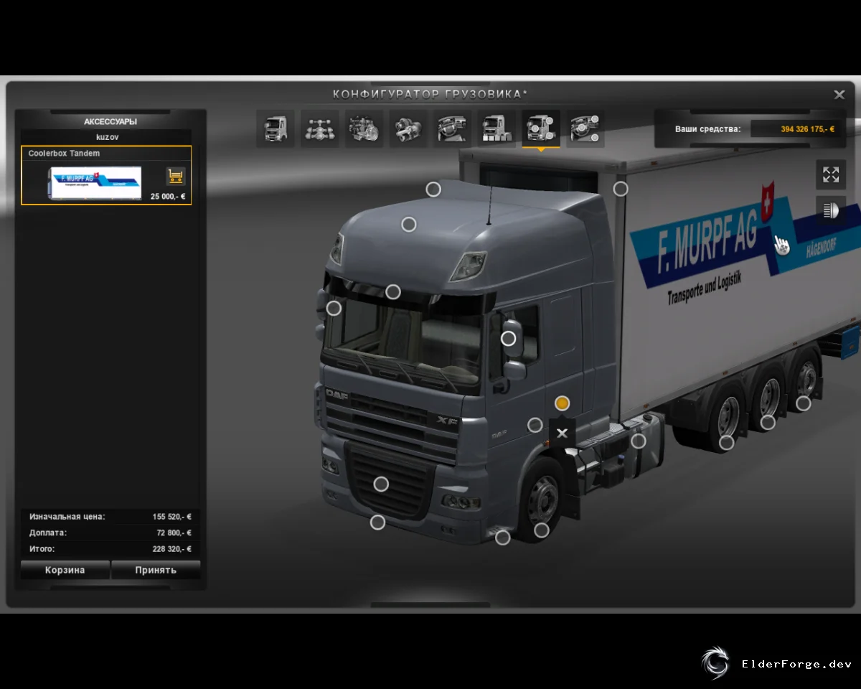Add Coolerbox Tandem to the cart
Image resolution: width=861 pixels, height=689 pixels.
point(176,177)
